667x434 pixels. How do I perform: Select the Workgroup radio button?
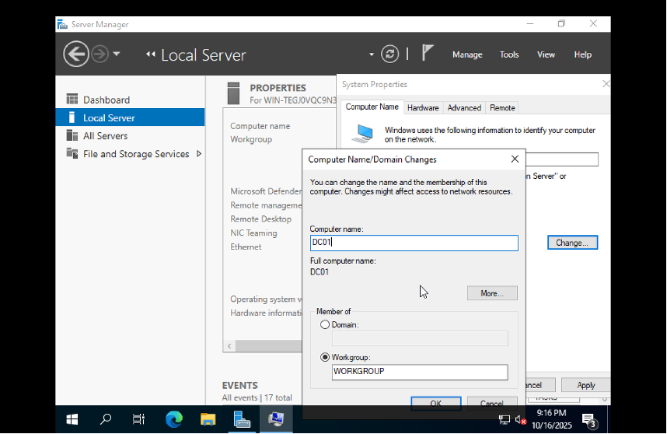[x=325, y=357]
